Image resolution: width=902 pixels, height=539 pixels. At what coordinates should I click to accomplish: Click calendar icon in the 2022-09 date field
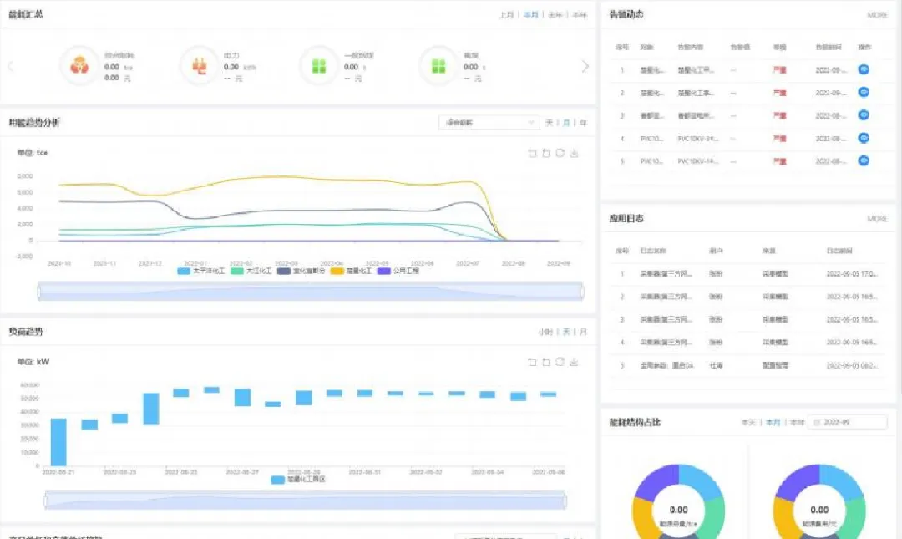816,423
